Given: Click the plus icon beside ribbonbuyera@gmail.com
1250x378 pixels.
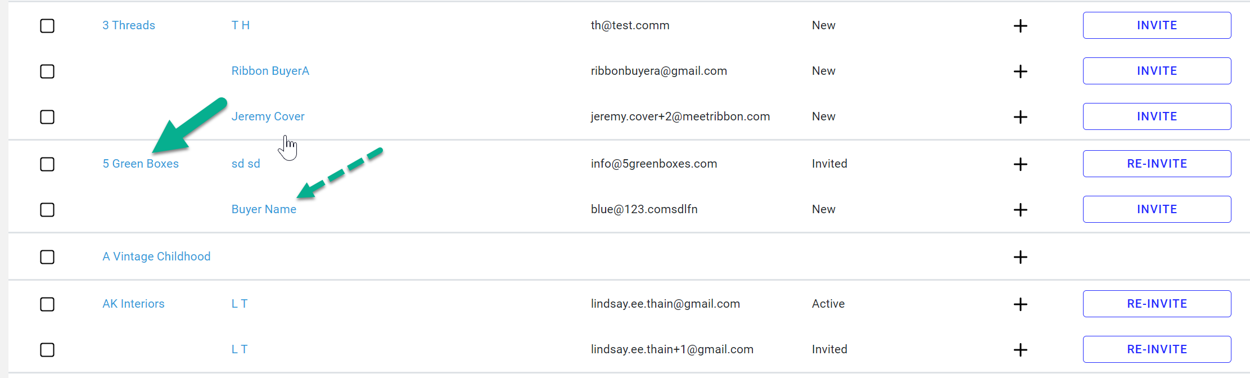Looking at the screenshot, I should (x=1020, y=71).
